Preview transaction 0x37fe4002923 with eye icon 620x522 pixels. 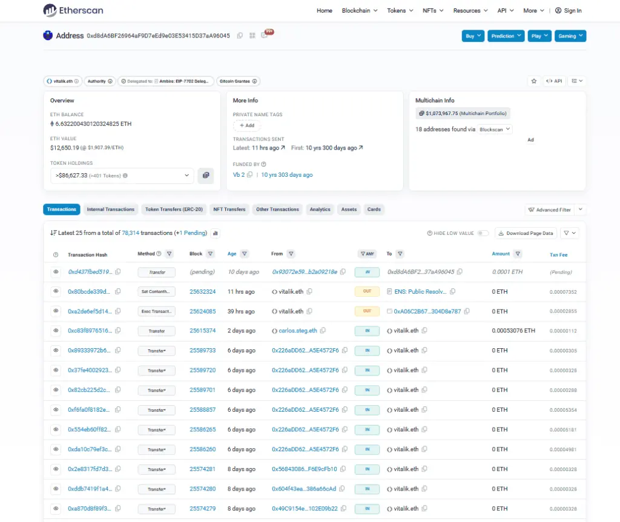[x=56, y=370]
